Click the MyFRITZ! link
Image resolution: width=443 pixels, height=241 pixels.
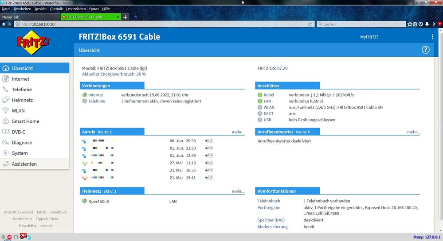click(369, 37)
